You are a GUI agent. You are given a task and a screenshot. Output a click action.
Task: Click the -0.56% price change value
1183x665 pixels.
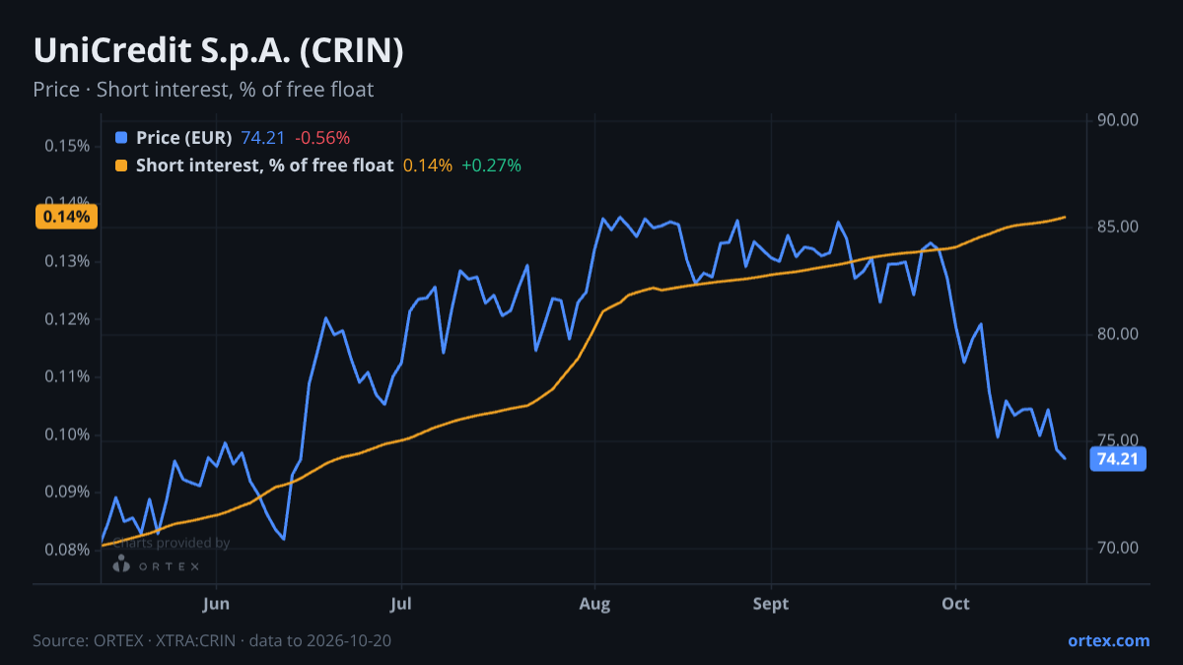point(322,138)
